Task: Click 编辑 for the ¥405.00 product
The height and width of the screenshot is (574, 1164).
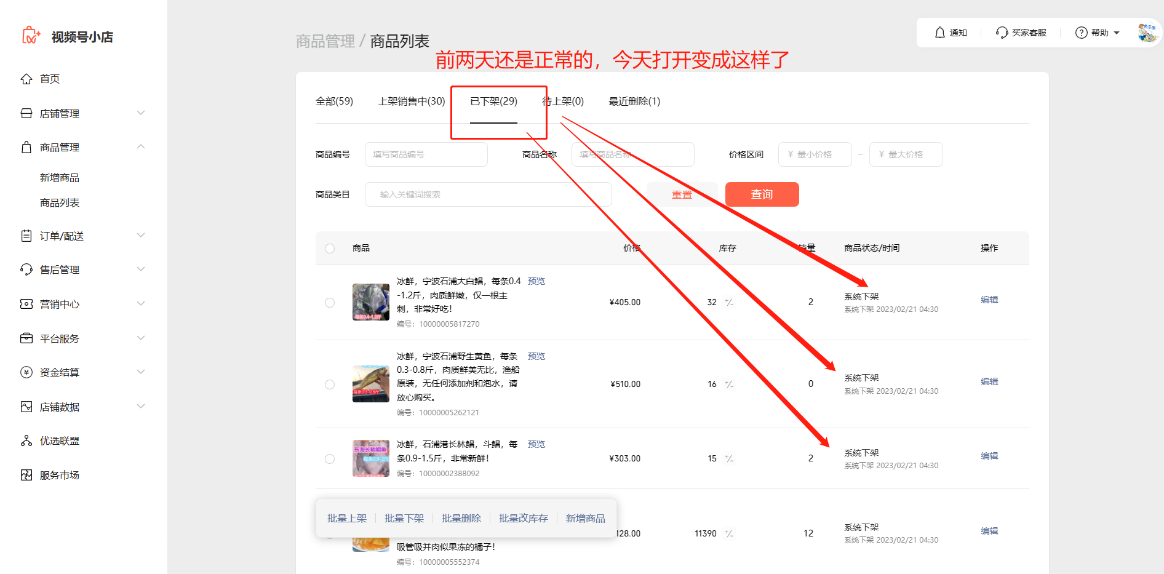Action: pos(989,300)
